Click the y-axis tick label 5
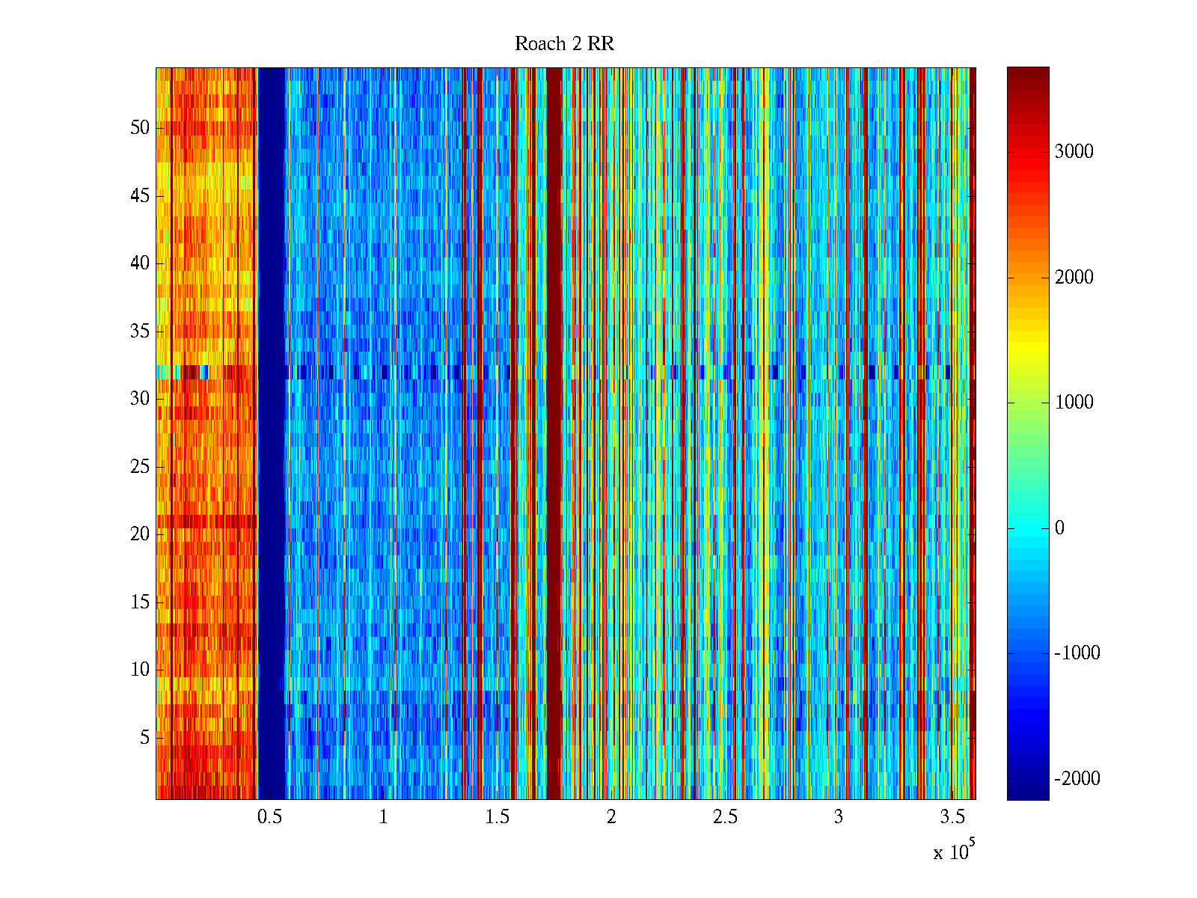The image size is (1197, 898). click(144, 738)
